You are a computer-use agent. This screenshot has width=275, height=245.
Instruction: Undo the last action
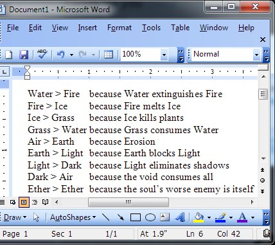[61, 55]
